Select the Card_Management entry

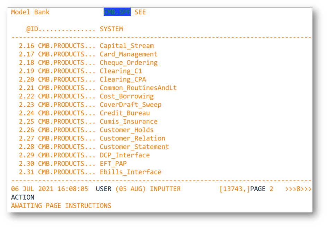128,54
